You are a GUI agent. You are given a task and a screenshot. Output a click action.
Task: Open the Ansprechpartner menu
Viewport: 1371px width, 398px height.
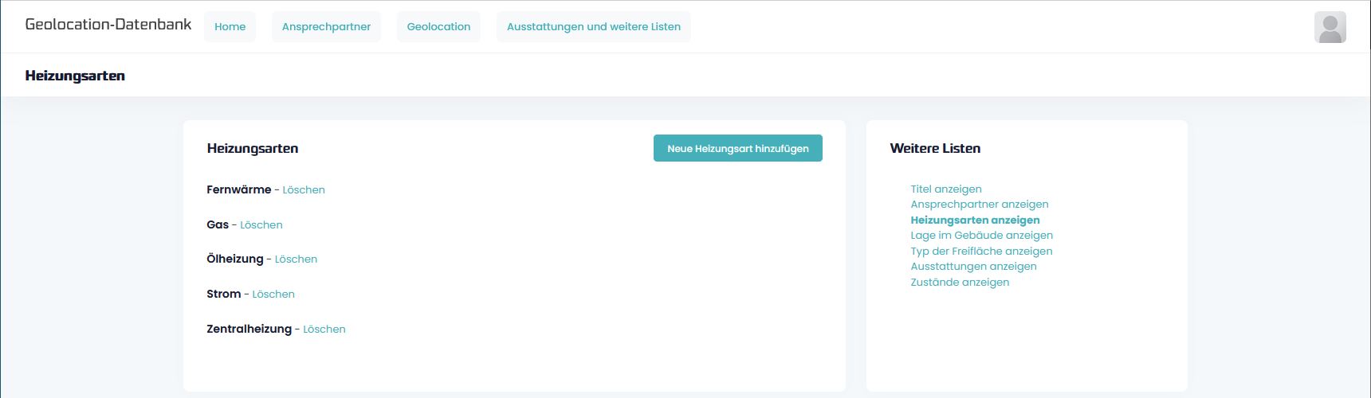point(326,27)
